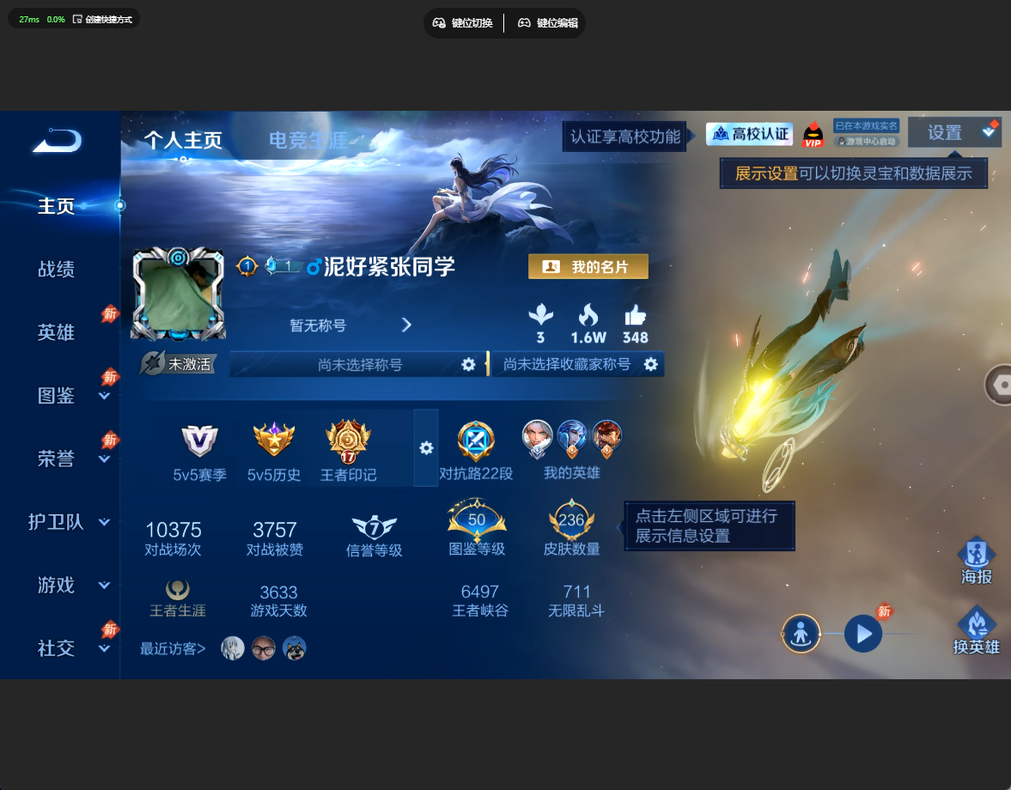1011x790 pixels.
Task: Click 我的名片 button
Action: (588, 267)
